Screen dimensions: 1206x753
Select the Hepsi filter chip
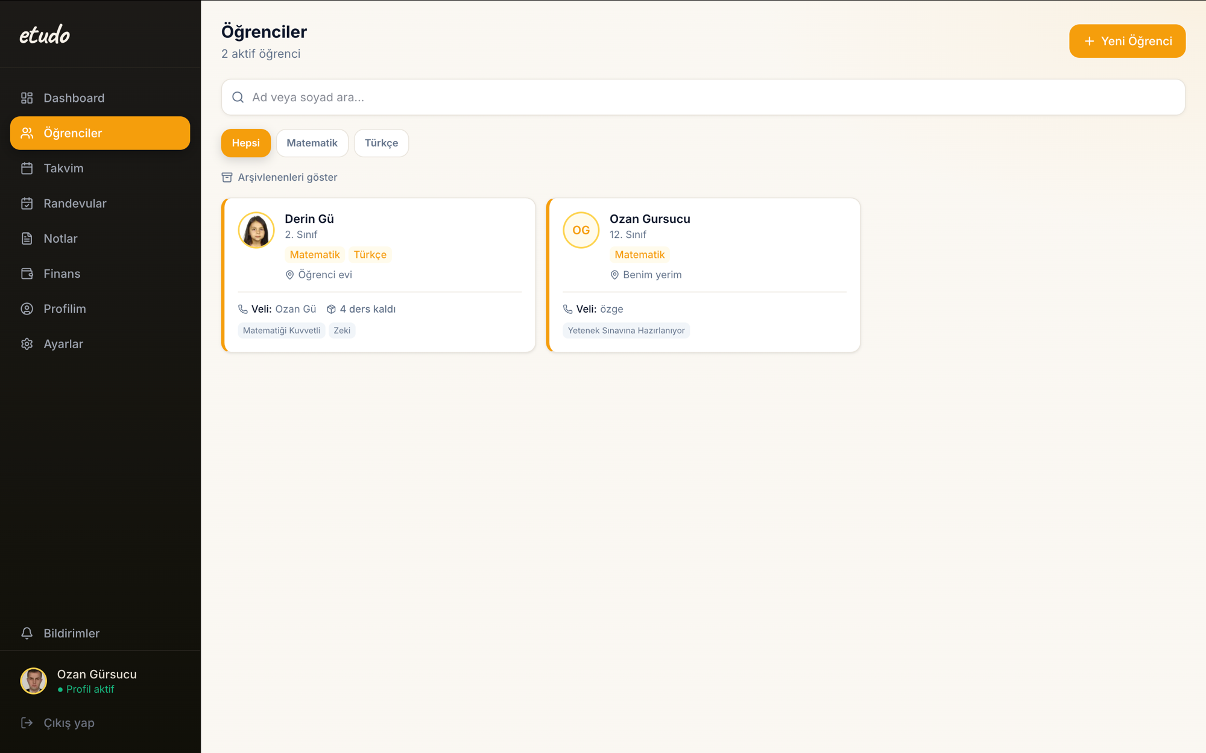click(245, 143)
